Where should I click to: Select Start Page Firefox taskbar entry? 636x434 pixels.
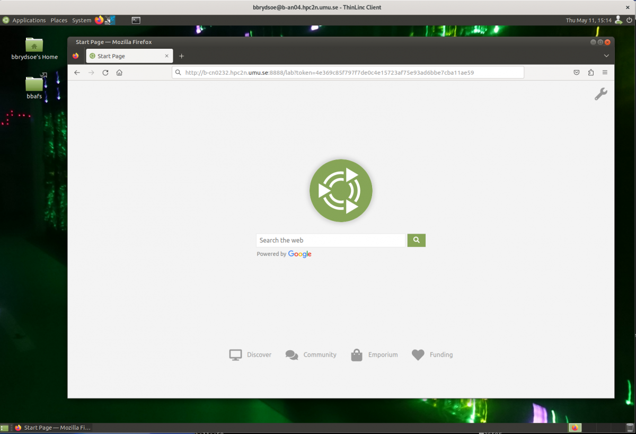click(52, 428)
